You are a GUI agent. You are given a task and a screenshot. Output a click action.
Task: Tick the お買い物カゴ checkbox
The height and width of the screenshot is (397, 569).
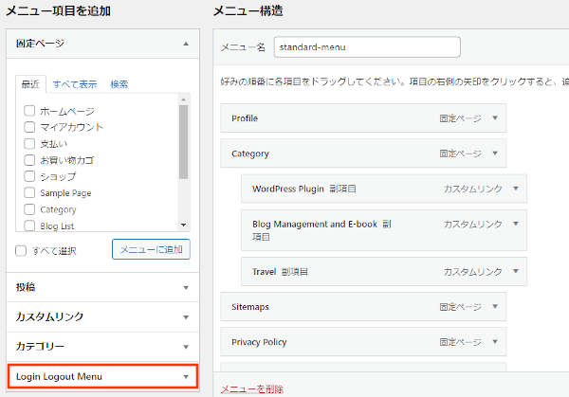click(29, 160)
